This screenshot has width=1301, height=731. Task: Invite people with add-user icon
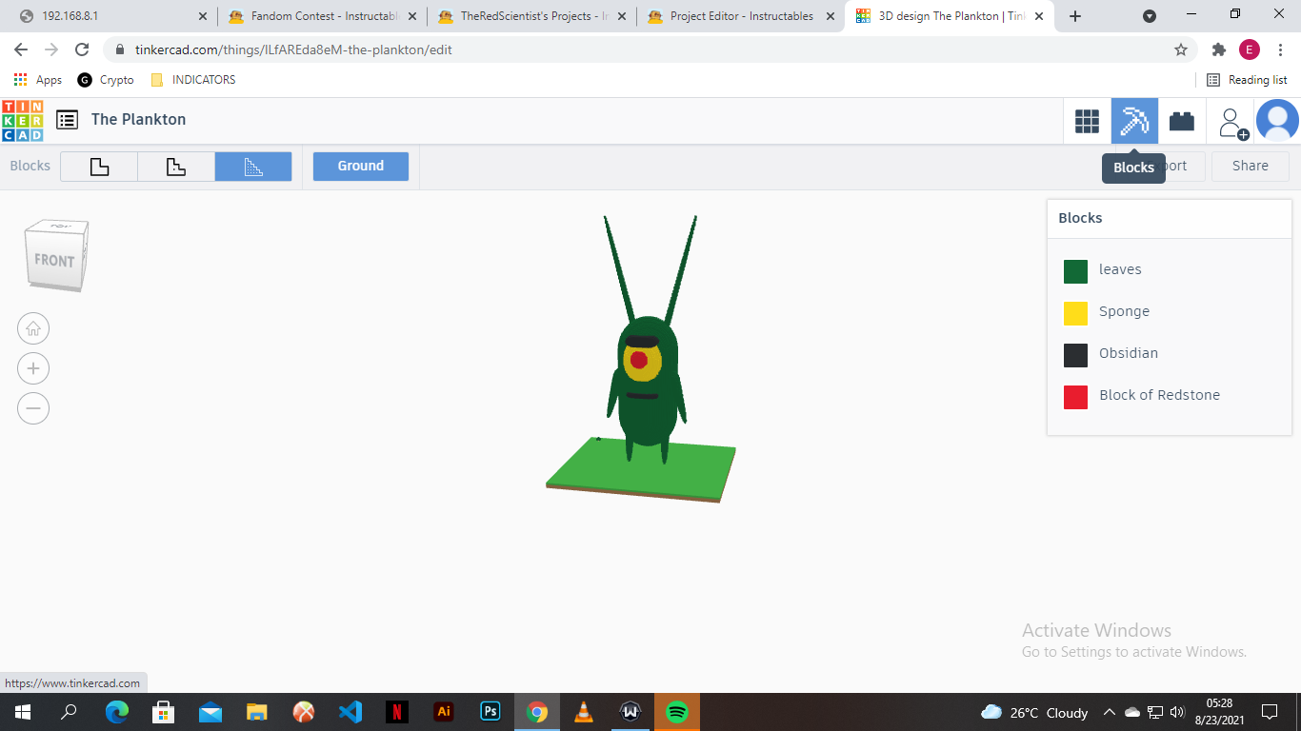point(1232,122)
